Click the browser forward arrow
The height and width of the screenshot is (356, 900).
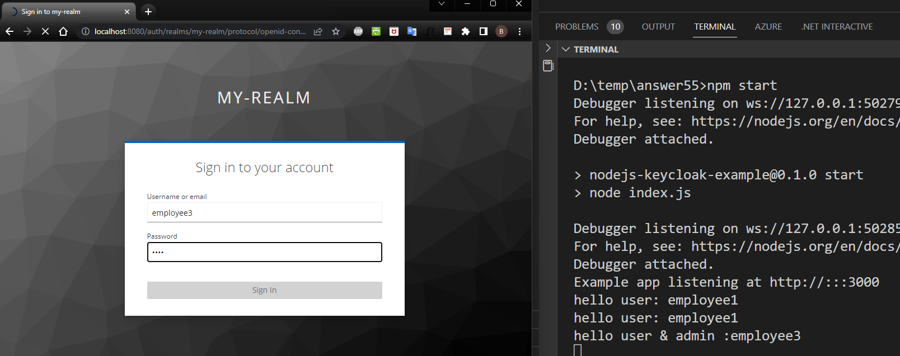pyautogui.click(x=27, y=31)
